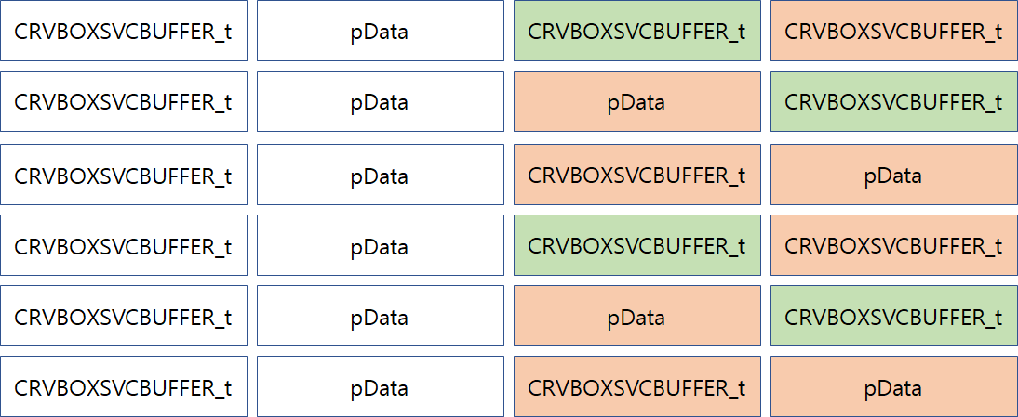Click the orange CRVBOXSVCBUFFER_t box in the bottom row
The height and width of the screenshot is (417, 1018).
click(636, 386)
